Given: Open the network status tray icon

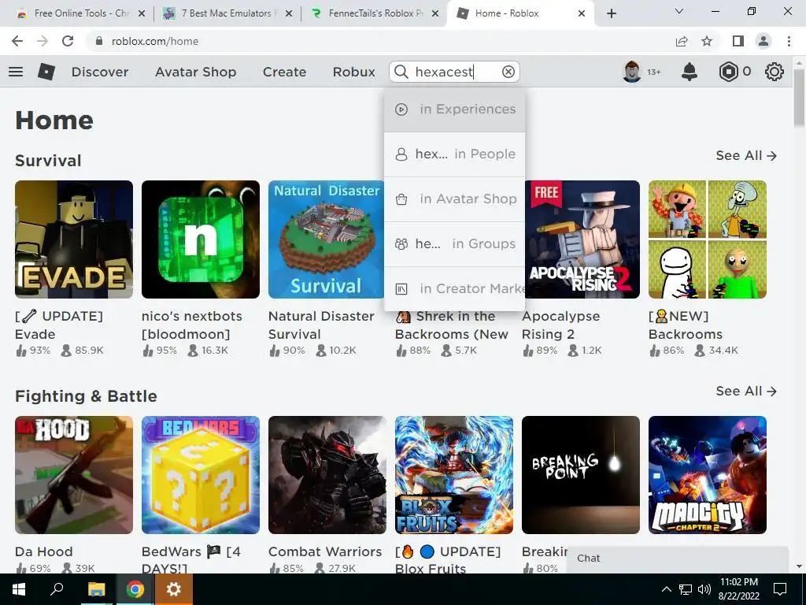Looking at the screenshot, I should (686, 589).
